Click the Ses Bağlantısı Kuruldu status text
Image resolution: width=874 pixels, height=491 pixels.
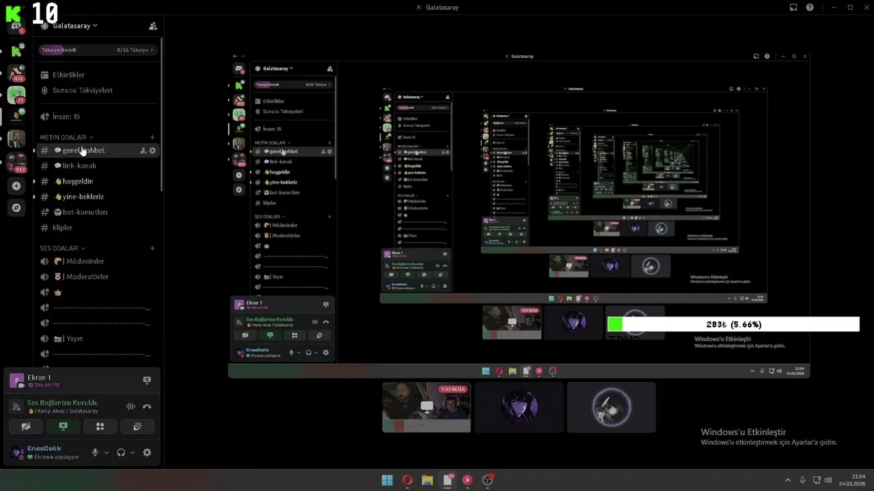(62, 403)
